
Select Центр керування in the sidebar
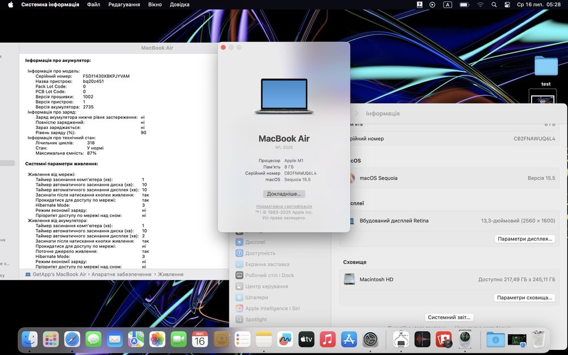pyautogui.click(x=262, y=286)
